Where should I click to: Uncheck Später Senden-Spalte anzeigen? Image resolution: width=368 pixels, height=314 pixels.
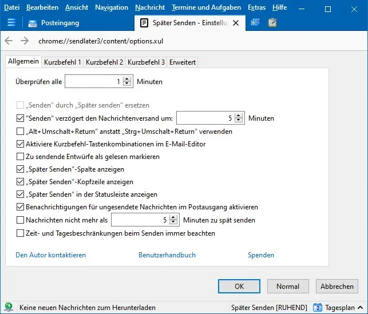[20, 169]
